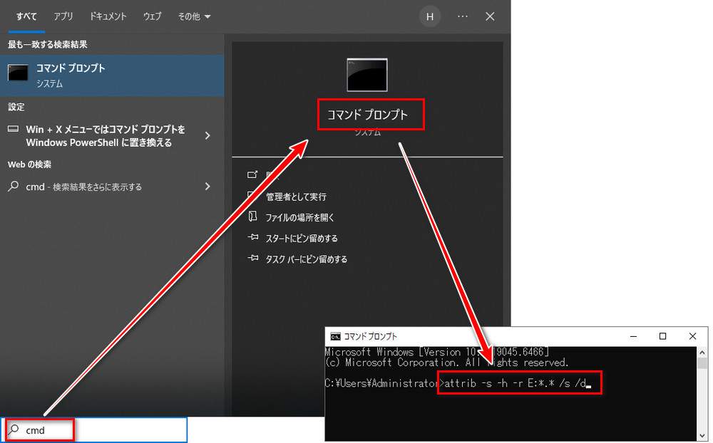Image resolution: width=713 pixels, height=443 pixels.
Task: Click the shield icon beside 管理者として実行
Action: pyautogui.click(x=251, y=197)
